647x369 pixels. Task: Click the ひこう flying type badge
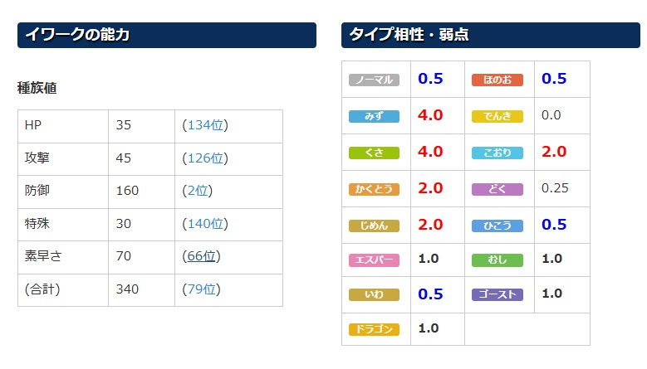[x=498, y=226]
